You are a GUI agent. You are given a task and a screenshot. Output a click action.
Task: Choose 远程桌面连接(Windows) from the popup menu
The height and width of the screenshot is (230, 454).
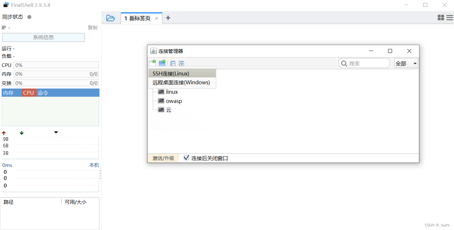coord(182,82)
